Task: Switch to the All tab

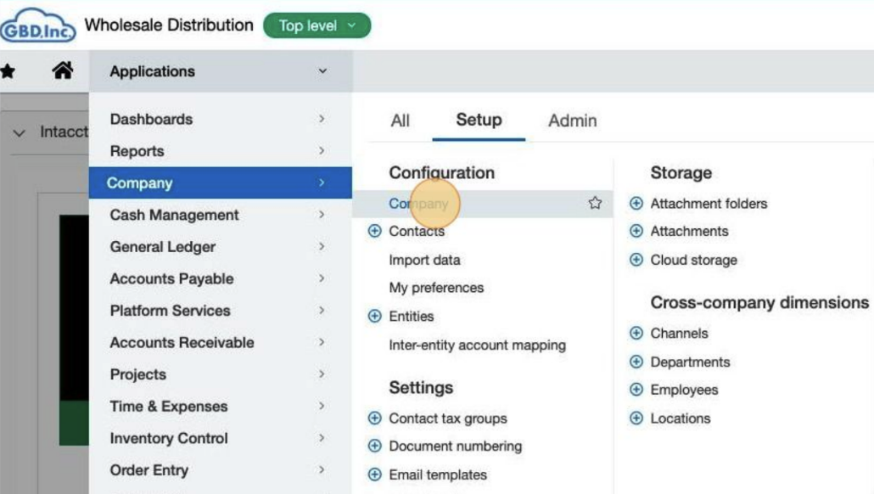Action: [401, 121]
